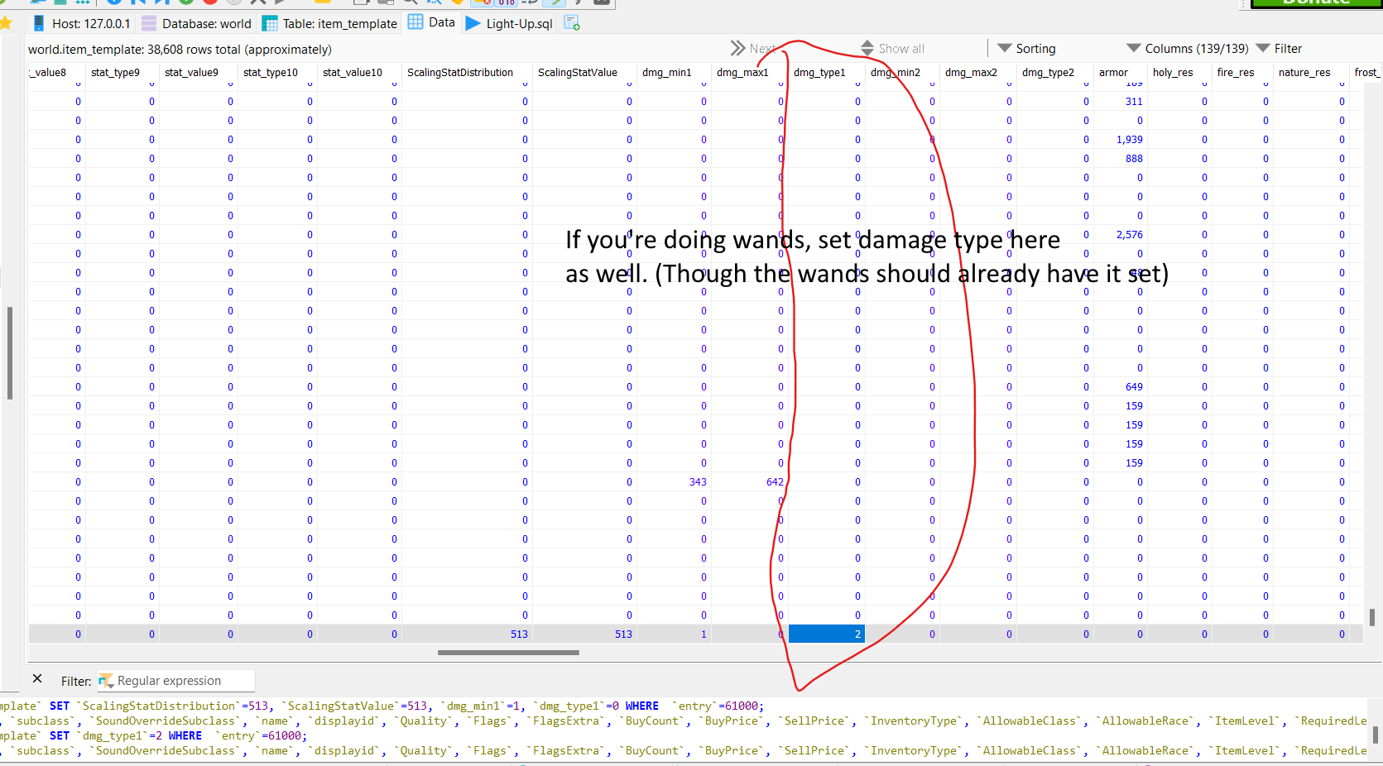1383x766 pixels.
Task: Click the table icon beside Table: item_template
Action: pos(270,23)
